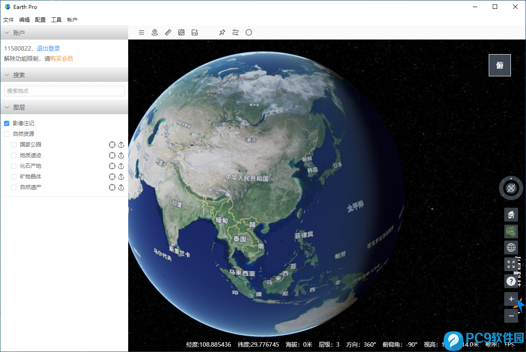The width and height of the screenshot is (526, 352).
Task: Locate the 自然遗产 layer with target icon
Action: 112,187
